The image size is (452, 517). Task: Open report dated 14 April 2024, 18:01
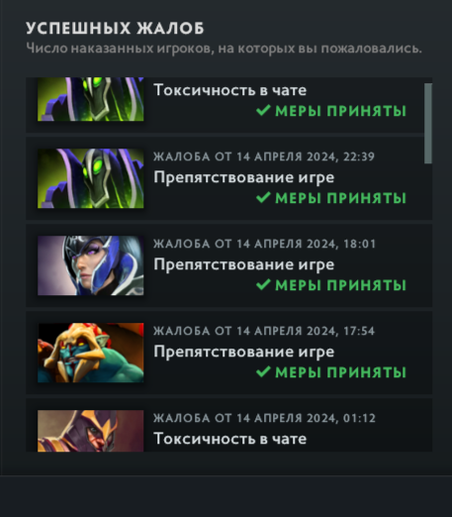coord(228,265)
